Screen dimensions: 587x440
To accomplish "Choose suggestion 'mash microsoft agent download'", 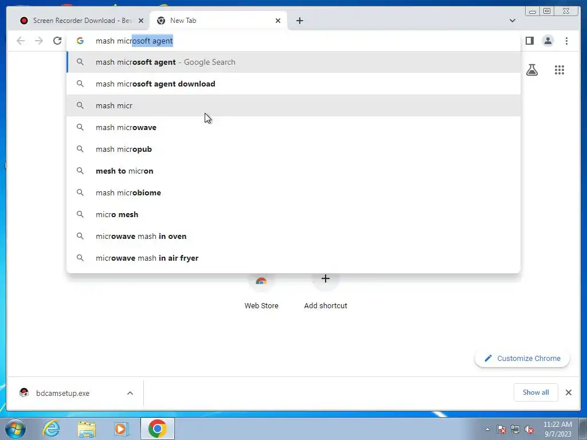I will point(293,84).
